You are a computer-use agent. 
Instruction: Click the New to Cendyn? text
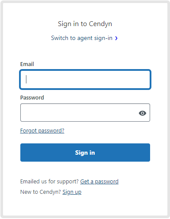tap(41, 192)
